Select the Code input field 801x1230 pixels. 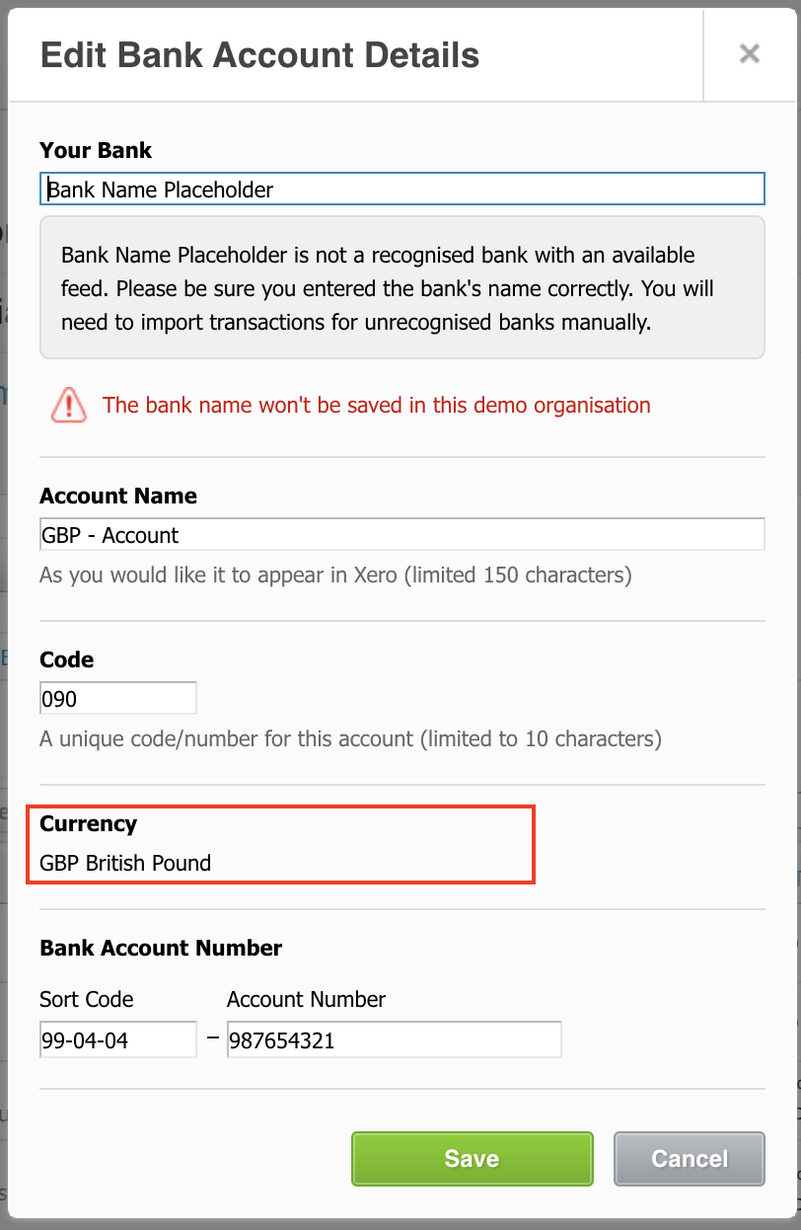118,699
